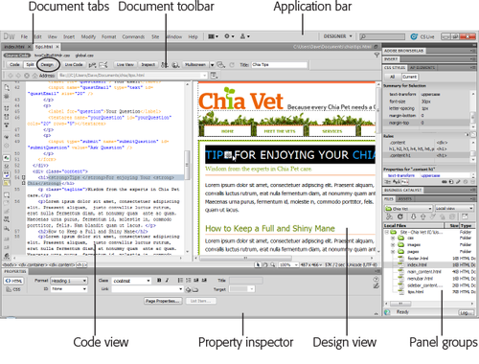Open the Class dropdown in Property inspector

tap(131, 281)
